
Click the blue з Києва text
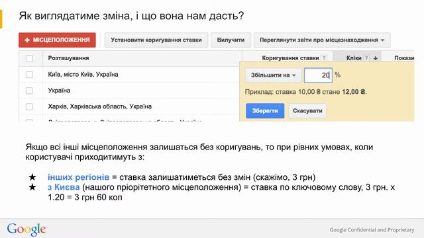(64, 187)
